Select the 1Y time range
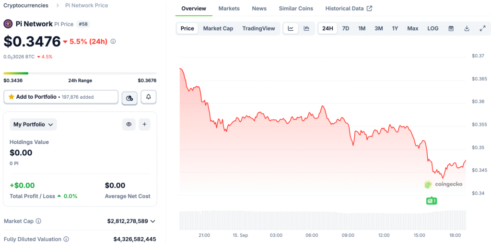491x243 pixels. (395, 28)
